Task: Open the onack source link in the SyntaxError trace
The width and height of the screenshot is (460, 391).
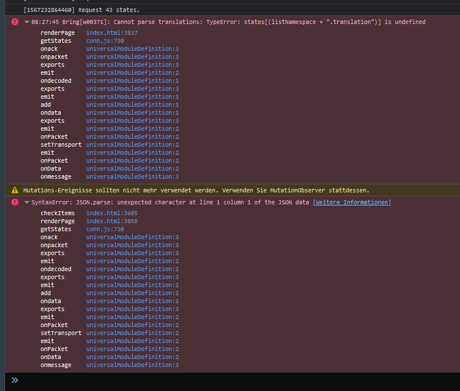Action: point(133,237)
